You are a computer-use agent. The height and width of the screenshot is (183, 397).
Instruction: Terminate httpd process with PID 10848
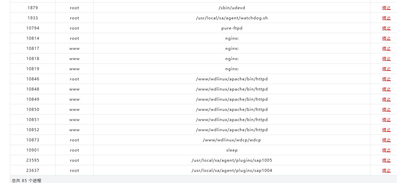(x=386, y=89)
